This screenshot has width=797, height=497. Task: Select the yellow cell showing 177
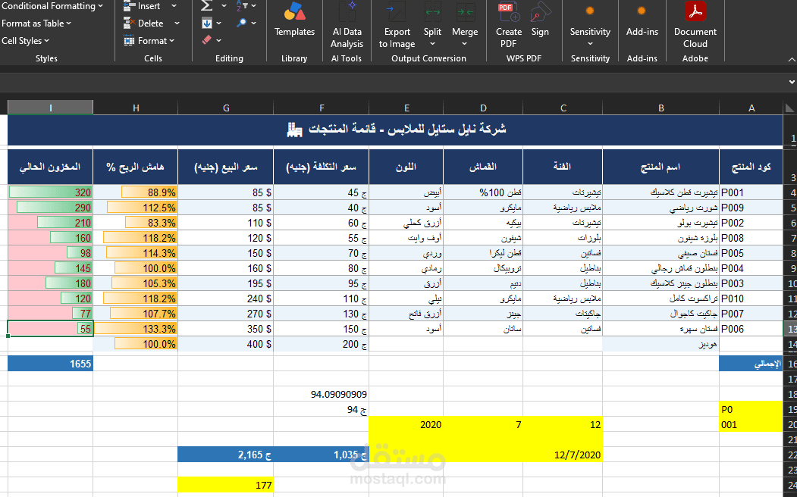click(226, 485)
